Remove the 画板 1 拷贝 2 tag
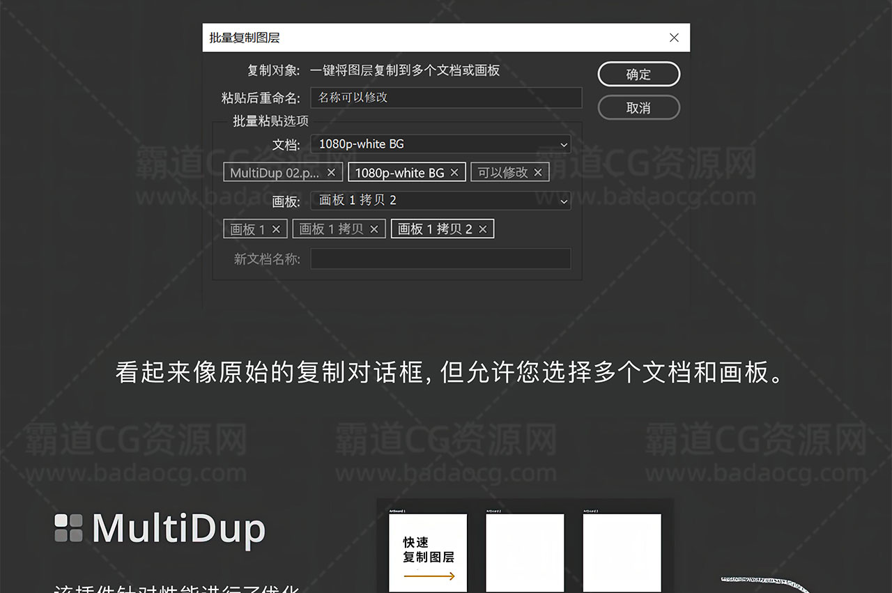Screen dimensions: 892x593 click(483, 229)
